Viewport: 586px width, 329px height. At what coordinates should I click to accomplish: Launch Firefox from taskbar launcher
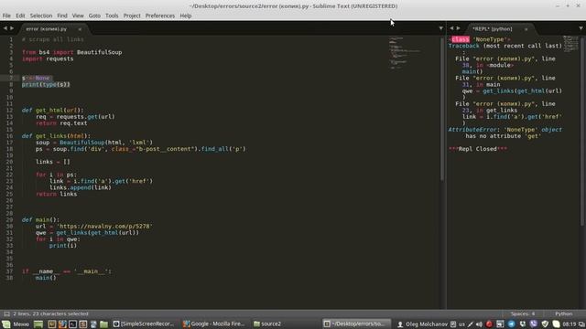pyautogui.click(x=62, y=324)
